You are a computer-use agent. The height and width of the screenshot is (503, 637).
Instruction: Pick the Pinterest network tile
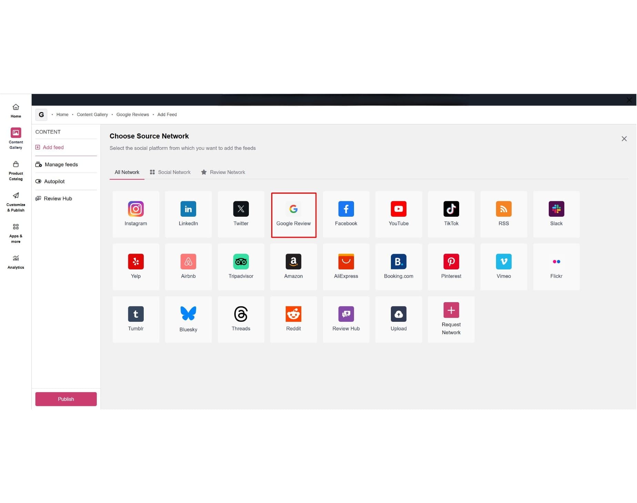(x=451, y=267)
